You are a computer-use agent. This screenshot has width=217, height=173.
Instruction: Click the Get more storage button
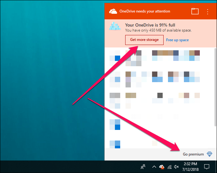[x=144, y=40]
